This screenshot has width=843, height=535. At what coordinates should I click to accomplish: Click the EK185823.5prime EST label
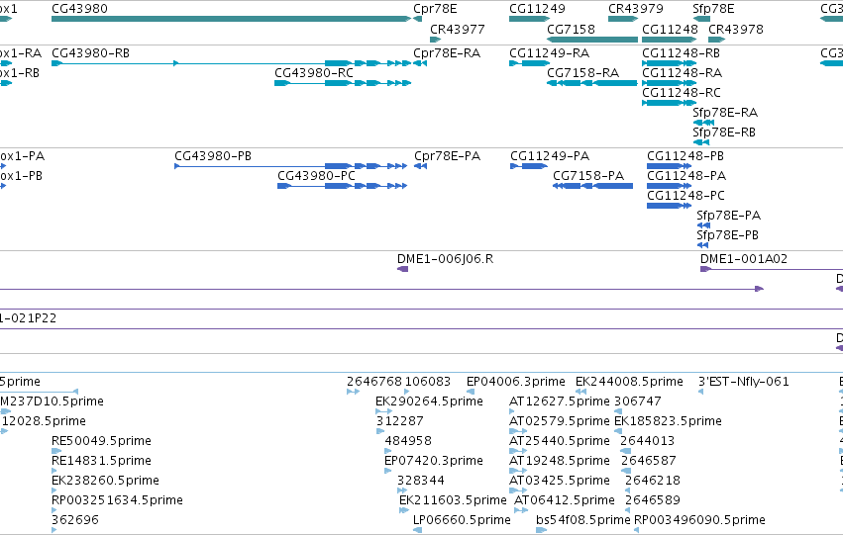tap(668, 421)
